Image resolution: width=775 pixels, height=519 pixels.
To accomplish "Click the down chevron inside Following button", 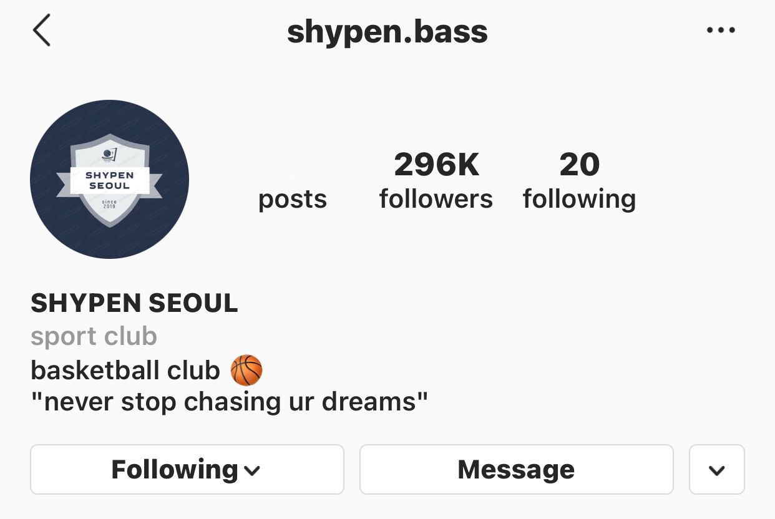I will pos(252,471).
